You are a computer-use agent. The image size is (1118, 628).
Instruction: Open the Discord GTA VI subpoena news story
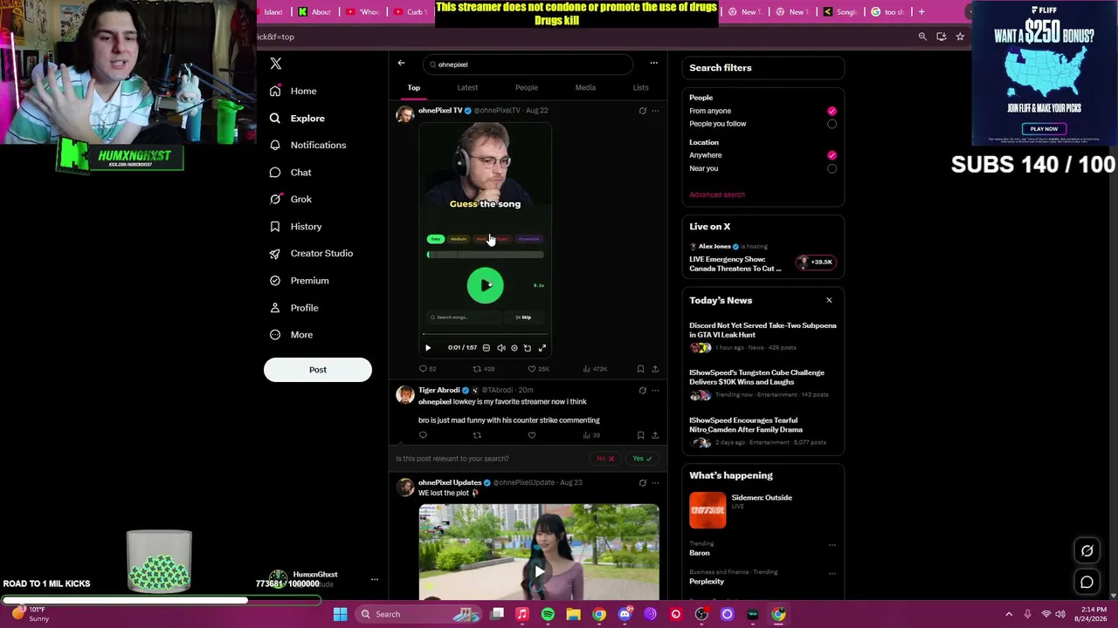click(x=763, y=330)
